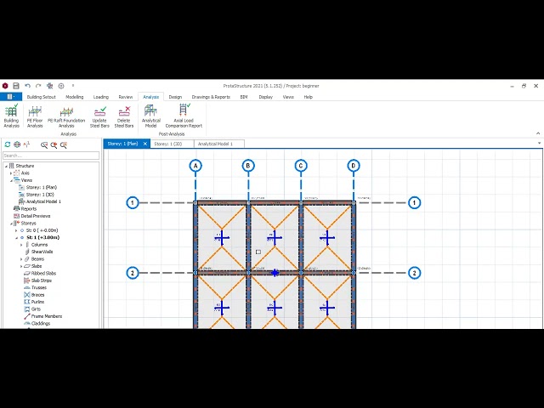This screenshot has width=544, height=408.
Task: Open the blue application menu button
Action: pyautogui.click(x=11, y=97)
